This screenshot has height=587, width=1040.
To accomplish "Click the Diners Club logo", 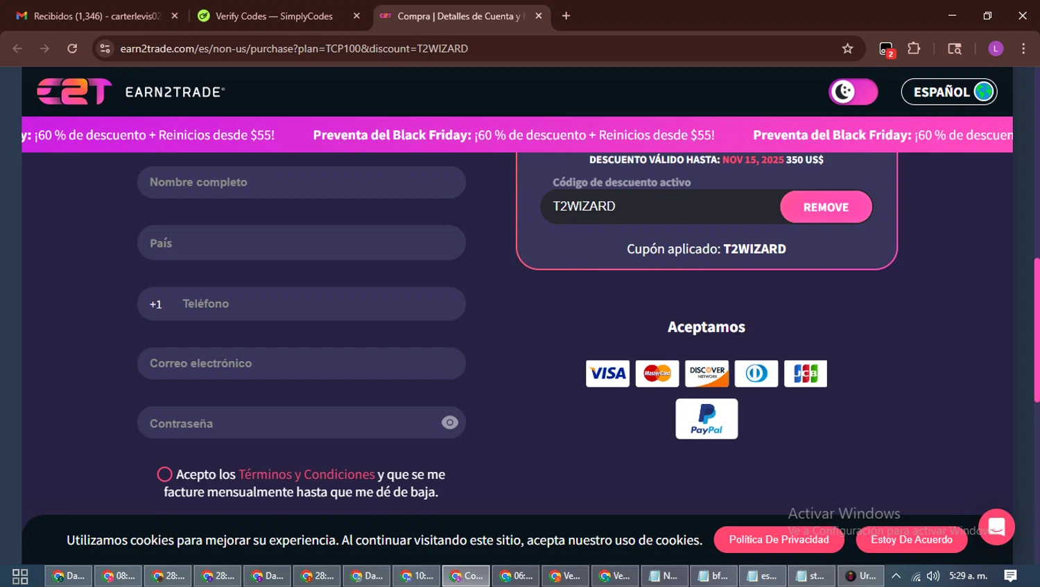I will (x=756, y=374).
